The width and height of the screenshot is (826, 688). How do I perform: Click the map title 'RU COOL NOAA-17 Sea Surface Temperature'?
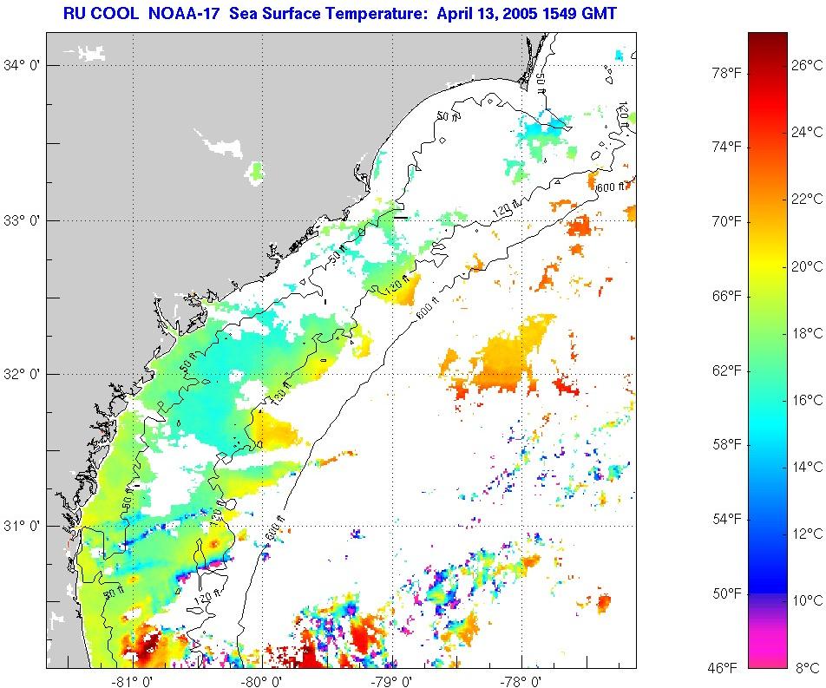340,15
